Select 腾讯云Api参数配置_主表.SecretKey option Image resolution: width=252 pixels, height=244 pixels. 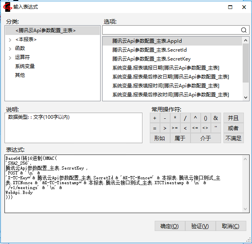[151, 59]
